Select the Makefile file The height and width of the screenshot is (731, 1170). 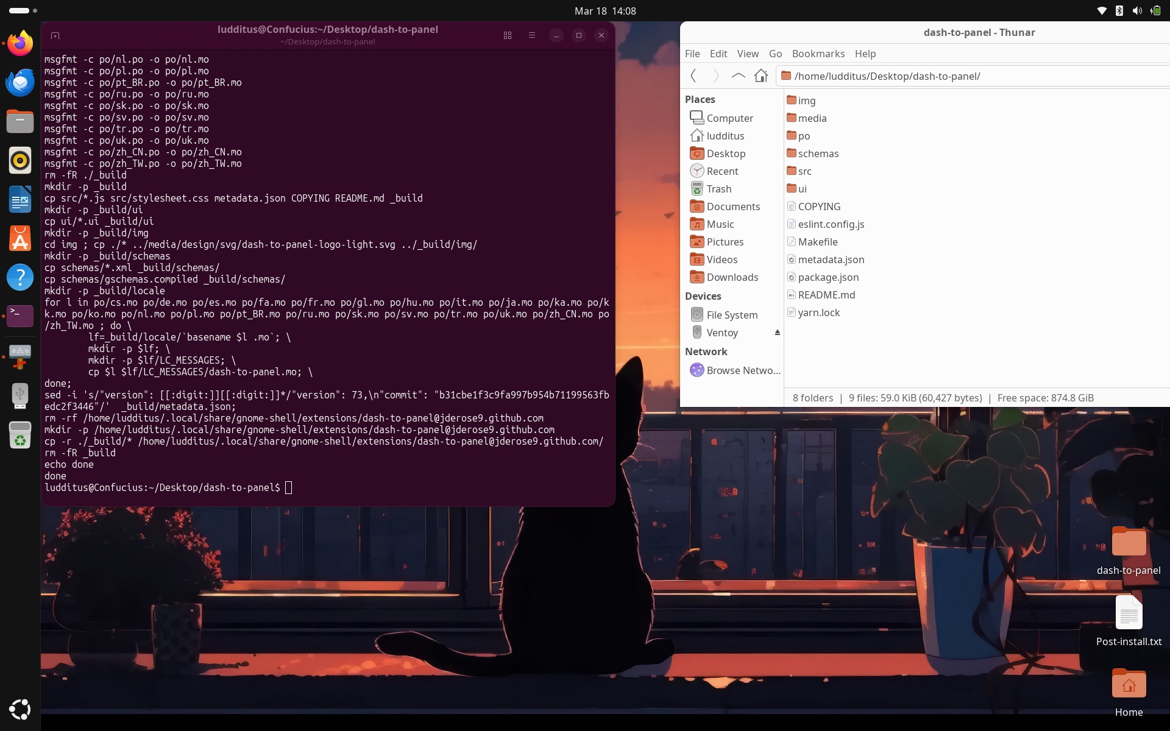817,242
